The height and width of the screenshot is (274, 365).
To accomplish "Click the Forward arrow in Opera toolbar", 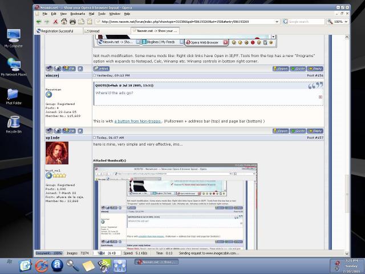I will click(47, 22).
